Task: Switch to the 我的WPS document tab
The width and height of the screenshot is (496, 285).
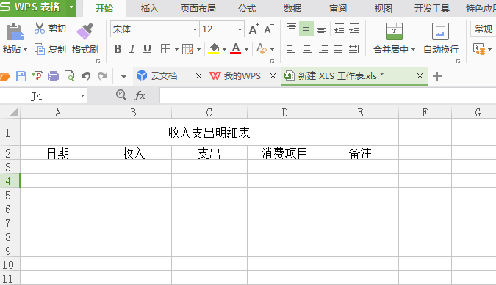Action: [242, 76]
